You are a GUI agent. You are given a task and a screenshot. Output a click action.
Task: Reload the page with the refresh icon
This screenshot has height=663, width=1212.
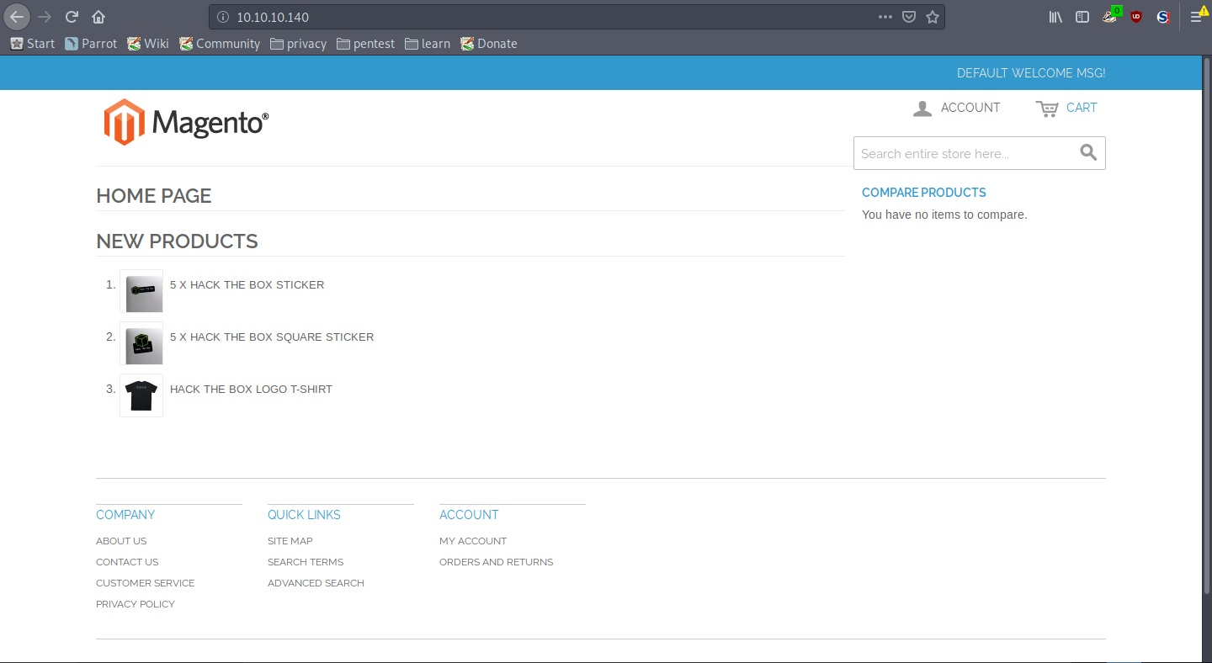pyautogui.click(x=72, y=17)
